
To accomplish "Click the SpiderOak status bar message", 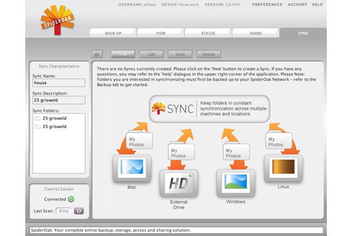I will (x=110, y=230).
